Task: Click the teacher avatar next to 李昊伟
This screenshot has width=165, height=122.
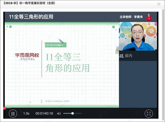Action: point(148,17)
